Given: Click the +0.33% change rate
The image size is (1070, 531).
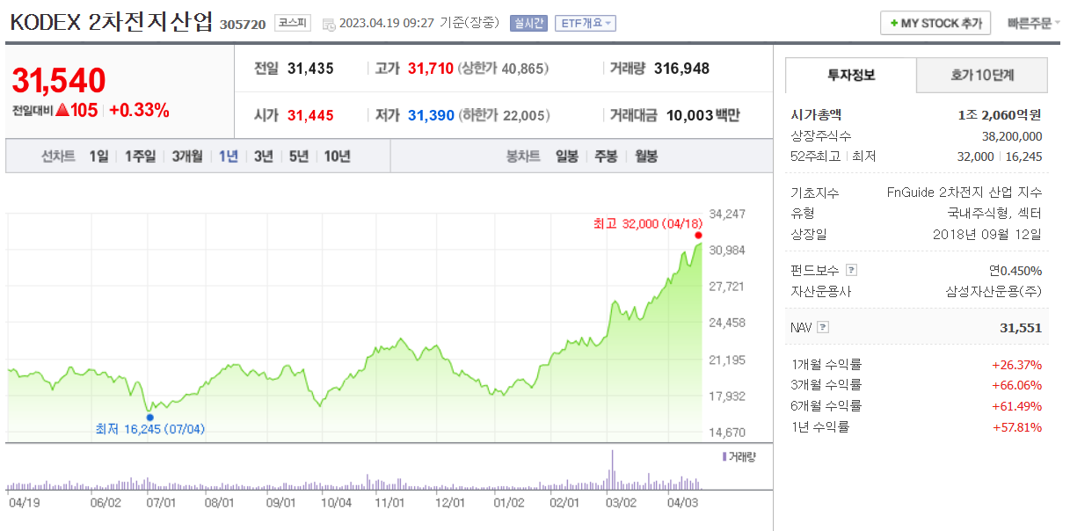Looking at the screenshot, I should pos(139,111).
